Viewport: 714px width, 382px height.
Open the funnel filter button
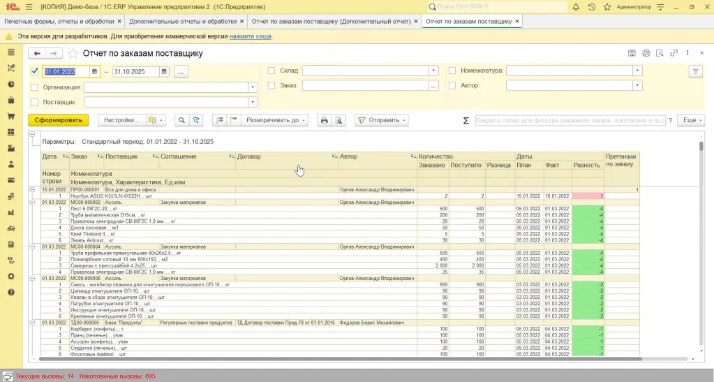695,71
